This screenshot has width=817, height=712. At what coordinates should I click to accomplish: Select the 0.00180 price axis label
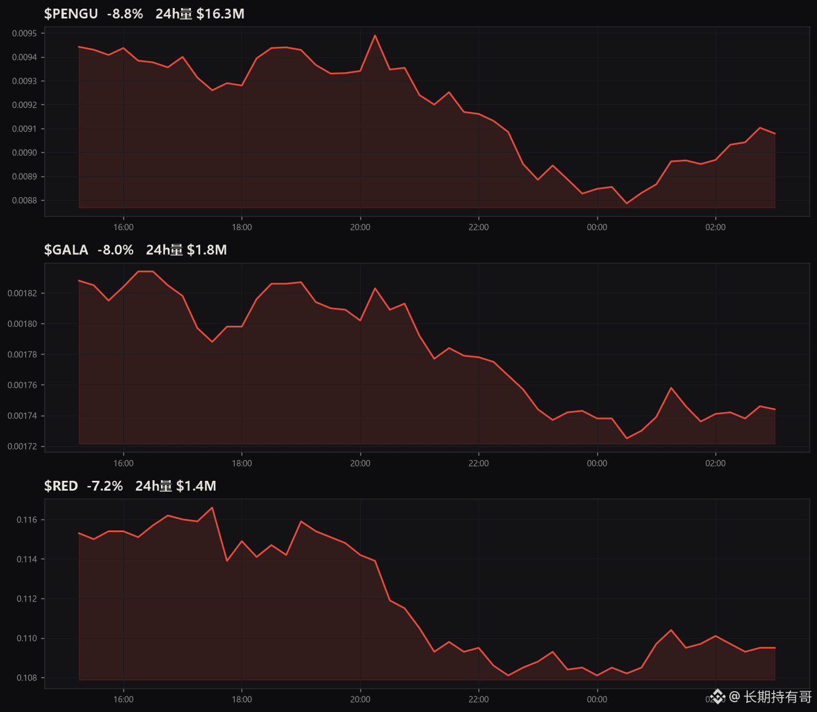click(x=22, y=324)
